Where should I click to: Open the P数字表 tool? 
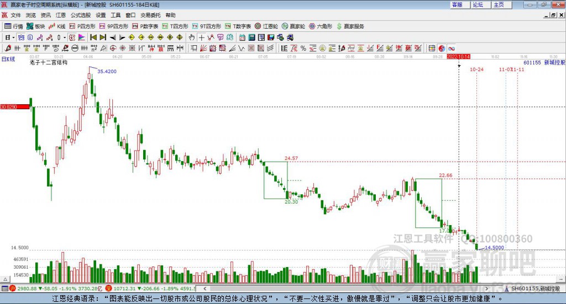pyautogui.click(x=145, y=26)
